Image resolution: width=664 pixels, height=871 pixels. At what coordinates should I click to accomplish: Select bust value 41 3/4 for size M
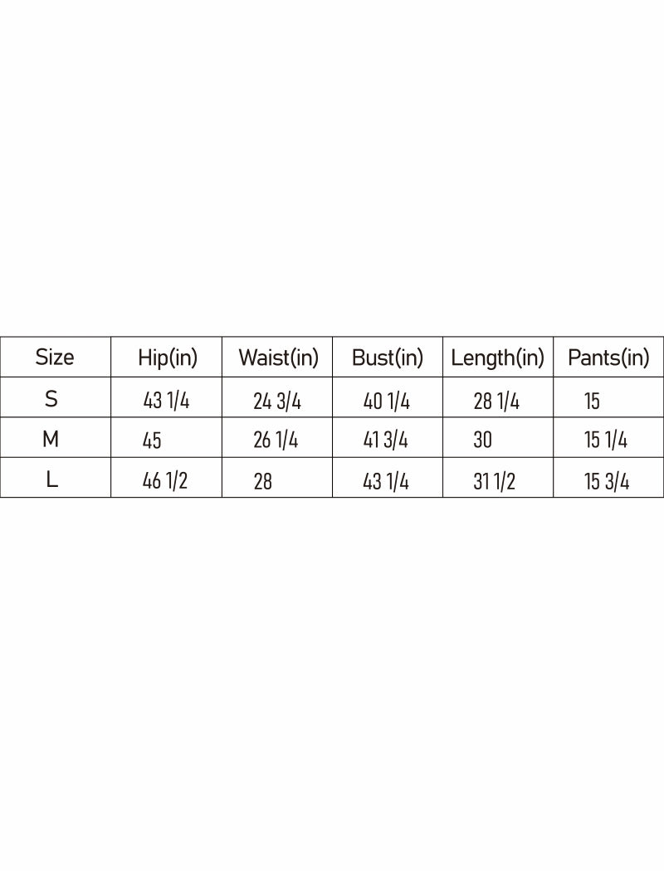[x=386, y=440]
